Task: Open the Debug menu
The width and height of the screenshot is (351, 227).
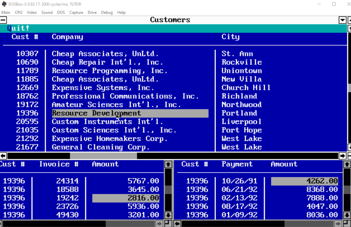Action: [107, 13]
